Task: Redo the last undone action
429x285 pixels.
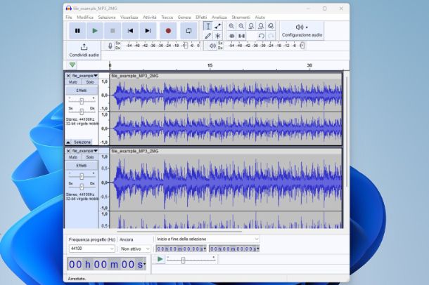Action: point(271,36)
